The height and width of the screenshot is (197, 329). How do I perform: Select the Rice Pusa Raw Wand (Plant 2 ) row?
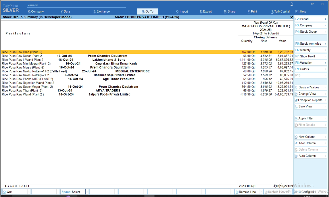(147, 95)
